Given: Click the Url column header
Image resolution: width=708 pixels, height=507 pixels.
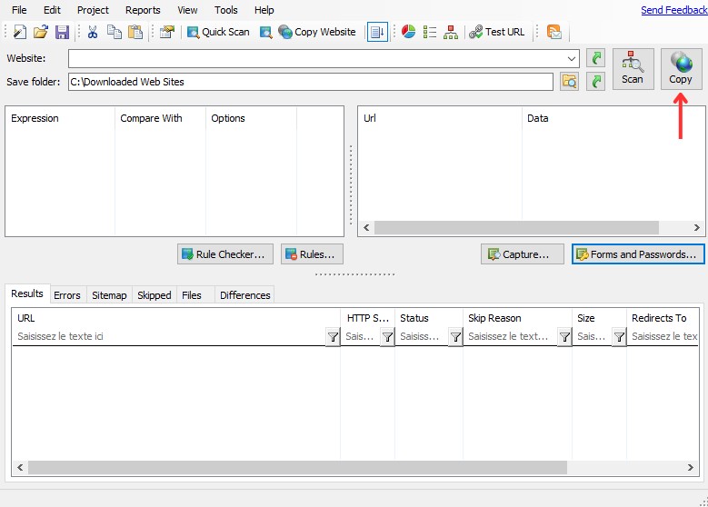Looking at the screenshot, I should click(440, 118).
